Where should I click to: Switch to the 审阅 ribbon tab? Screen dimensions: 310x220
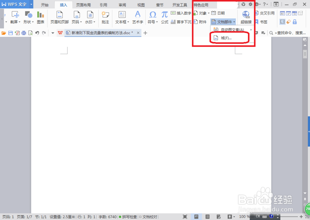click(x=122, y=5)
